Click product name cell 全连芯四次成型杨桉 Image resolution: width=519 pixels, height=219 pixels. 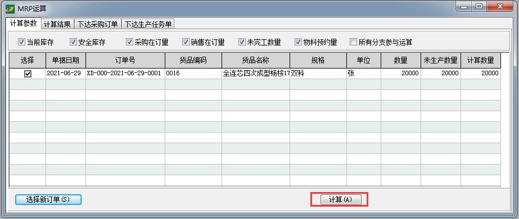click(256, 74)
